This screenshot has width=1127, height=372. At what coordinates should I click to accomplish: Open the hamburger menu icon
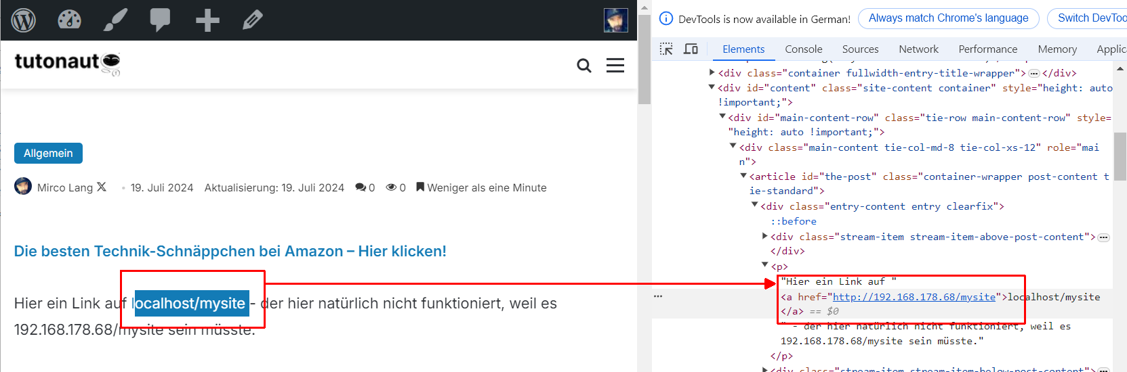tap(615, 65)
